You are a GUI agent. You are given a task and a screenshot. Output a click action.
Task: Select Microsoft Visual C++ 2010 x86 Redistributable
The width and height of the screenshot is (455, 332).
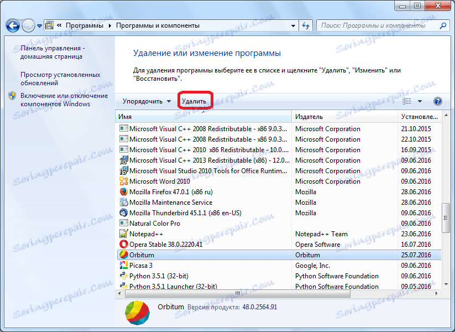[279, 150]
